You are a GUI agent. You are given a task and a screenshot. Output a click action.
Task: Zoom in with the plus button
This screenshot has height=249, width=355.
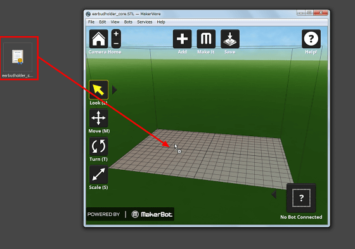coord(116,34)
